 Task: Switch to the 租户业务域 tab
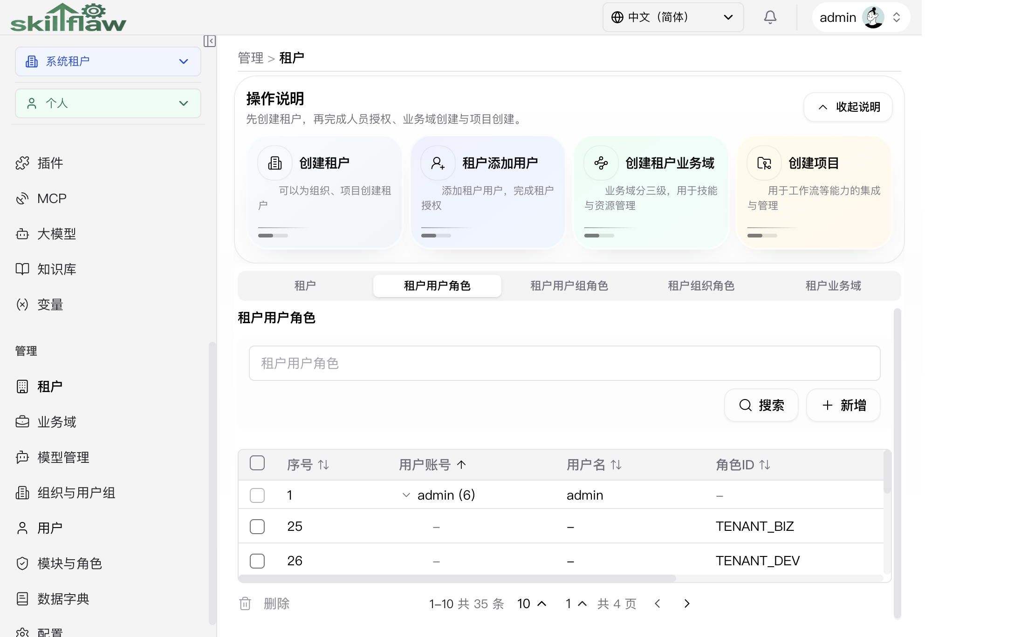click(833, 286)
